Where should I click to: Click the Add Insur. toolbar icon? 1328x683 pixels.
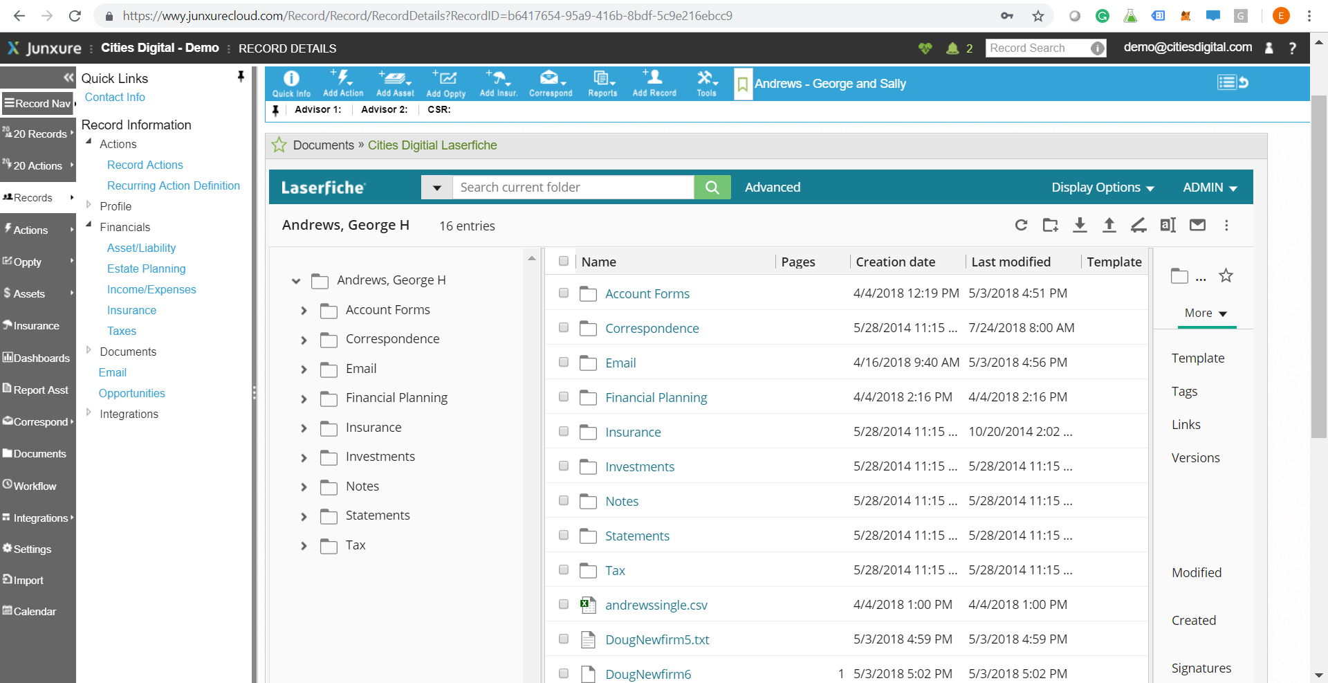click(x=499, y=84)
